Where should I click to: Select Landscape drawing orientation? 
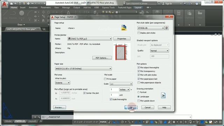(139, 97)
